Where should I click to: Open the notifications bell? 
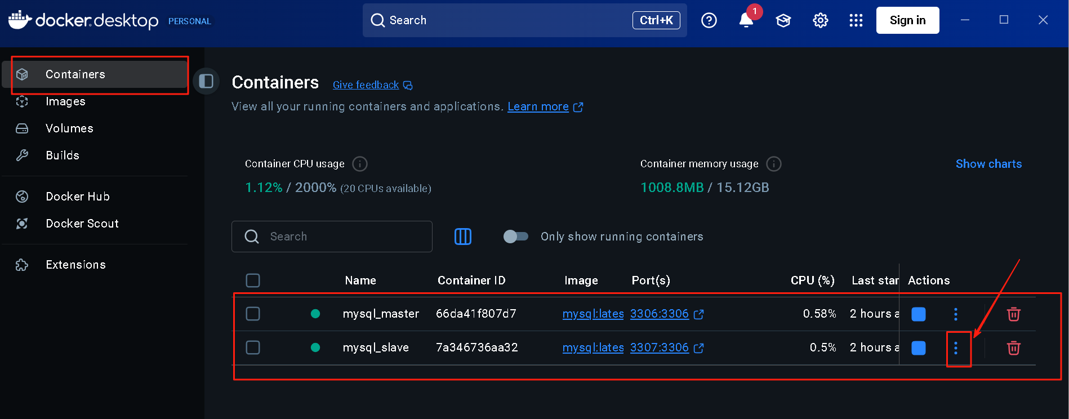click(x=746, y=21)
